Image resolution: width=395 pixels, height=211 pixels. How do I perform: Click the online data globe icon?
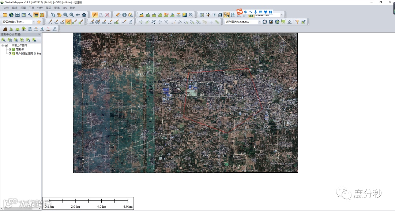click(x=11, y=15)
